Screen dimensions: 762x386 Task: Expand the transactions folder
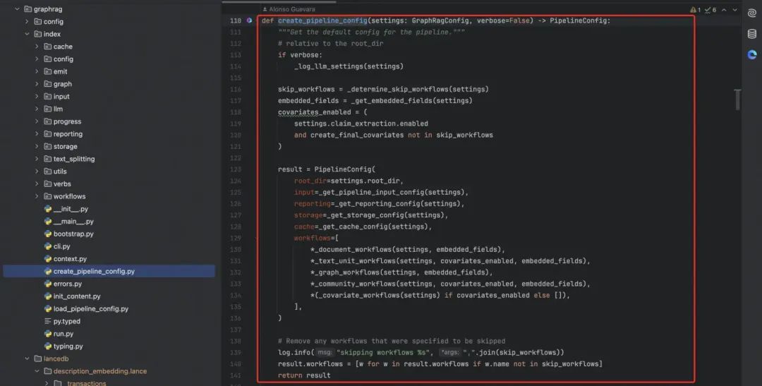[x=47, y=383]
